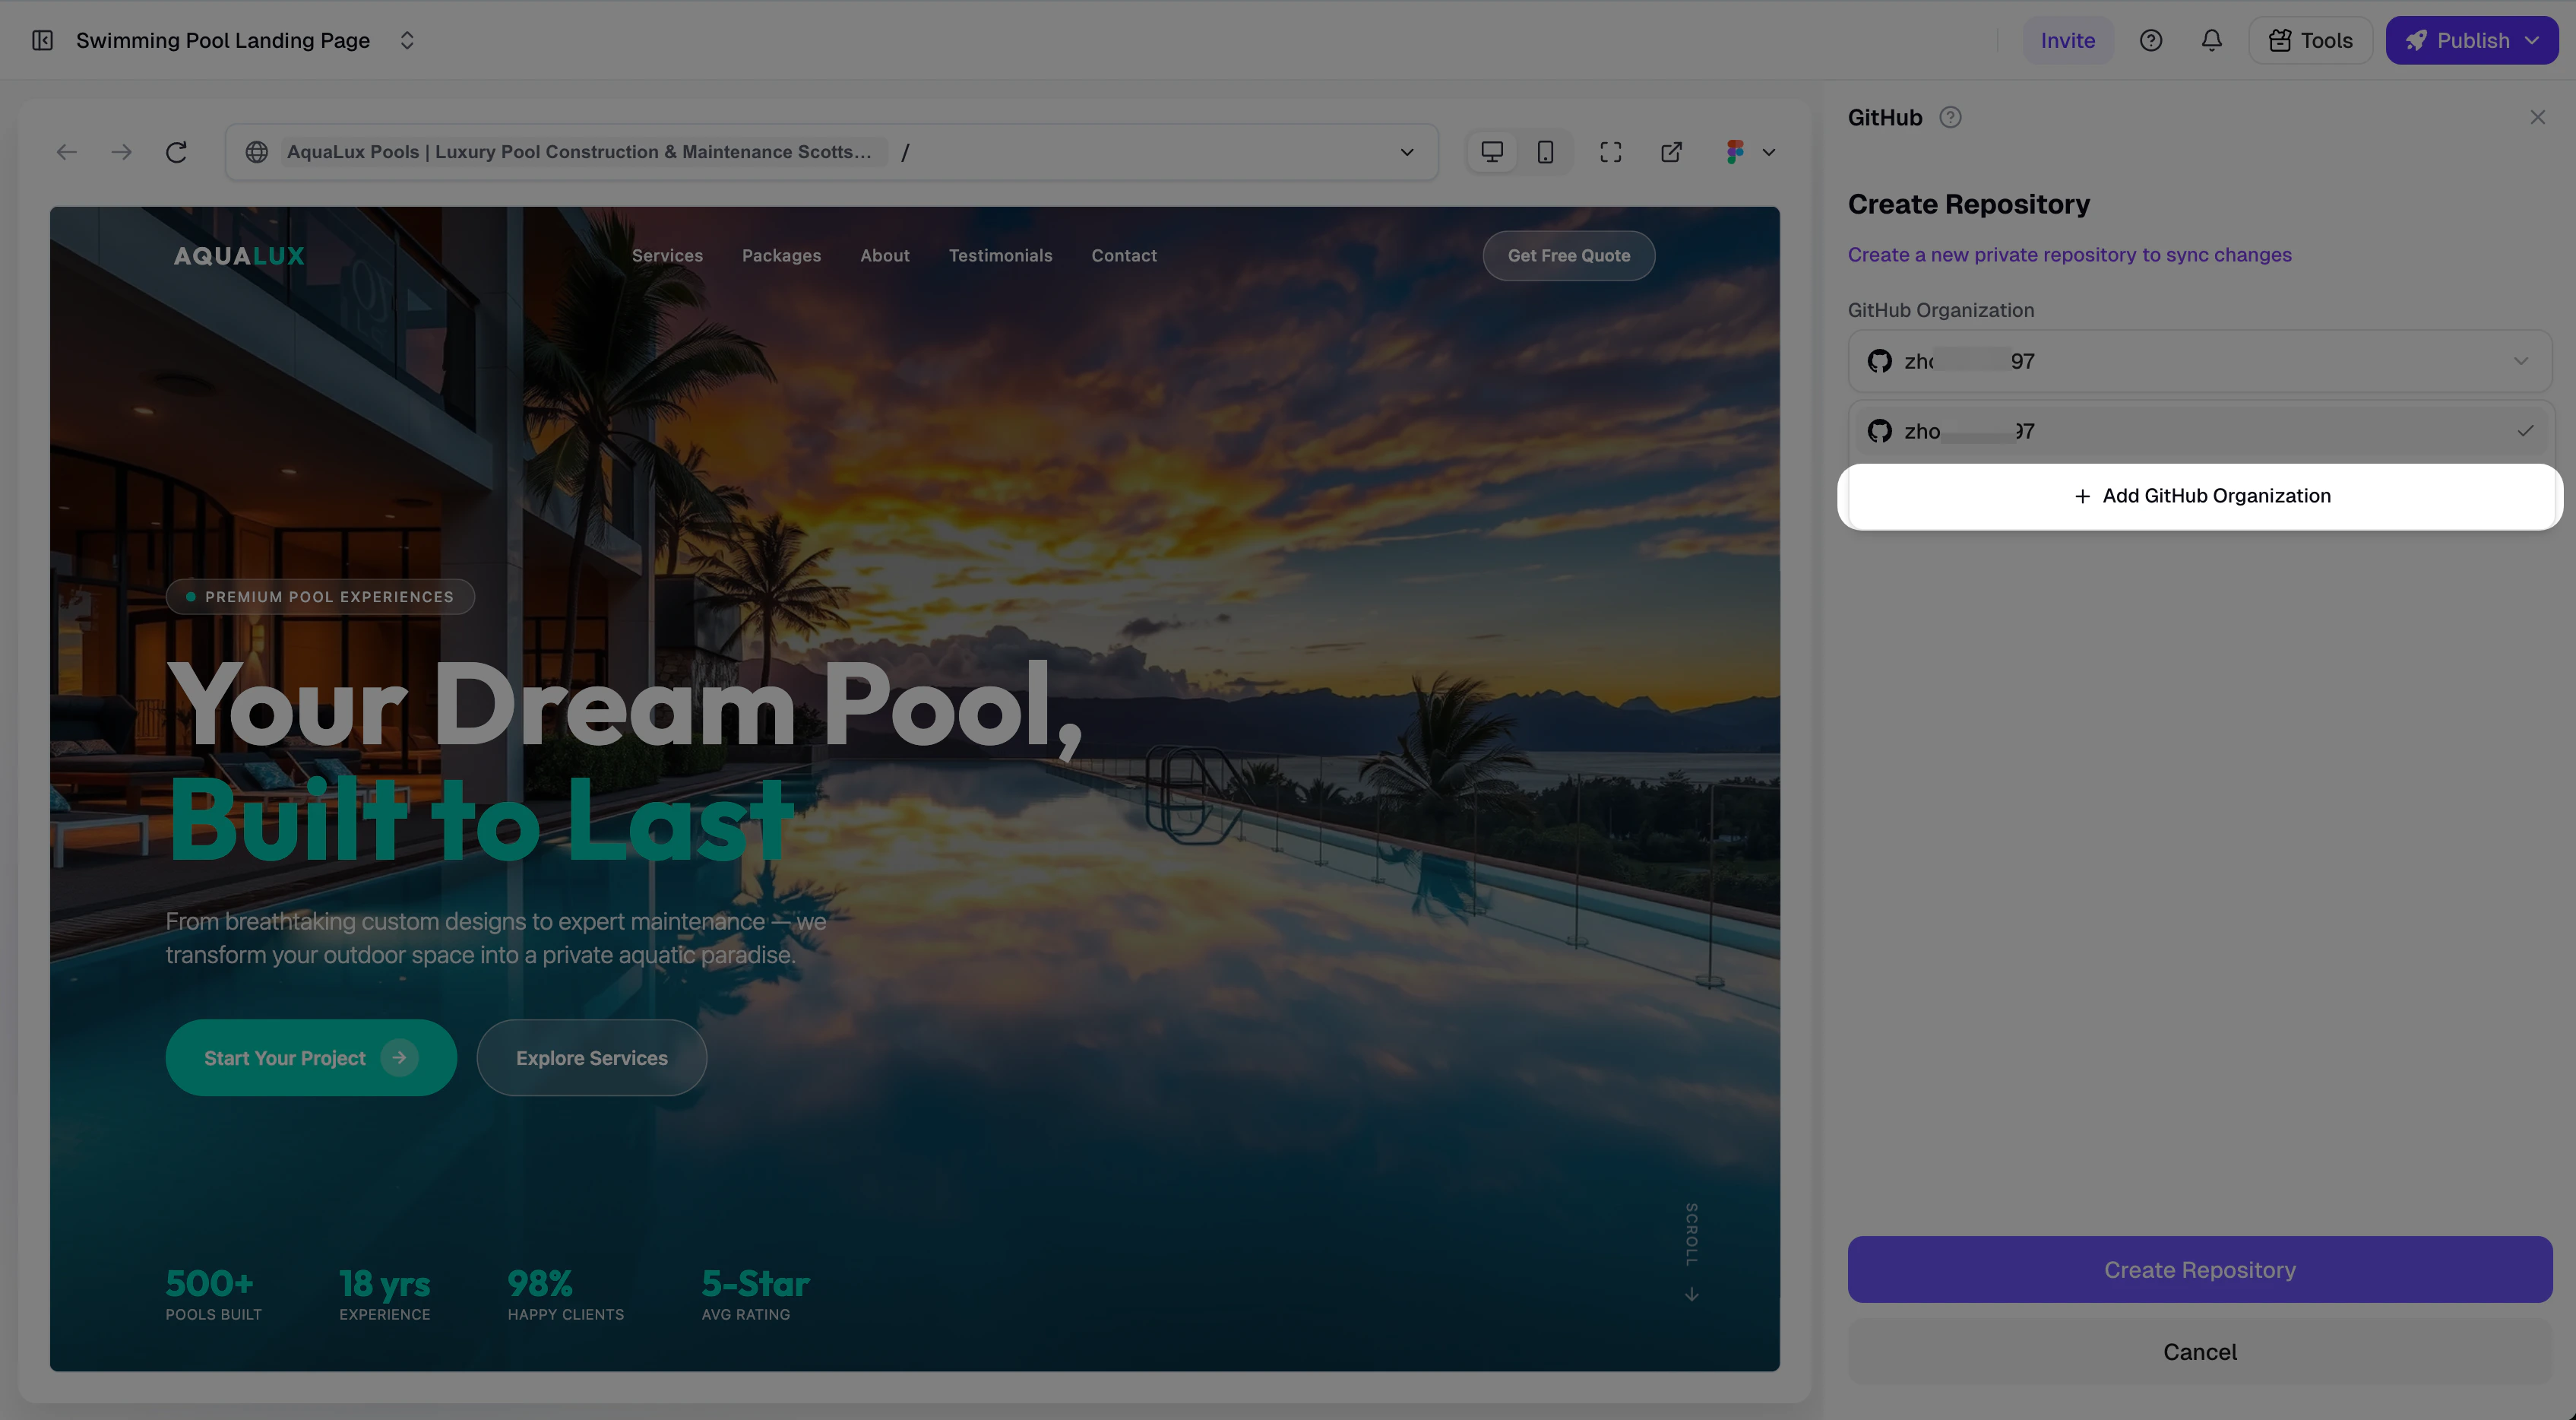
Task: Open notifications bell
Action: [2212, 40]
